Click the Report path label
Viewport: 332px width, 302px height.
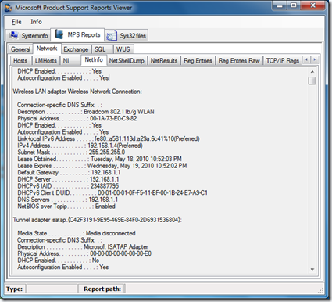102,289
